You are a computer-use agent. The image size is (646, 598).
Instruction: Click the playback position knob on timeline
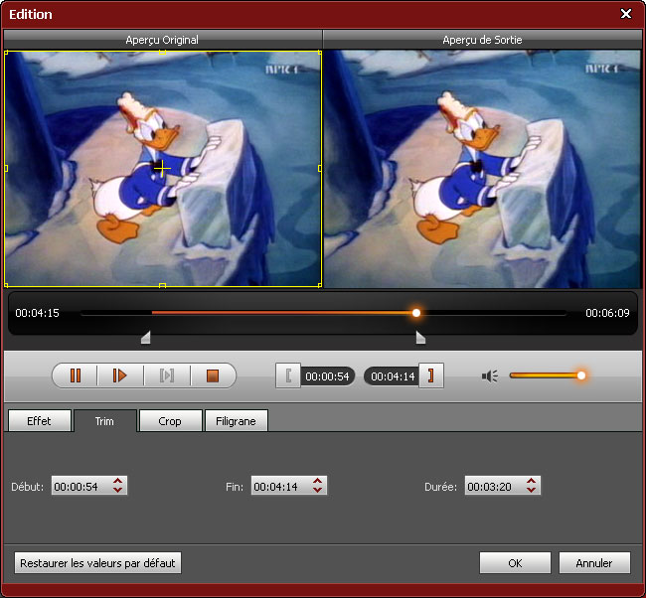416,313
